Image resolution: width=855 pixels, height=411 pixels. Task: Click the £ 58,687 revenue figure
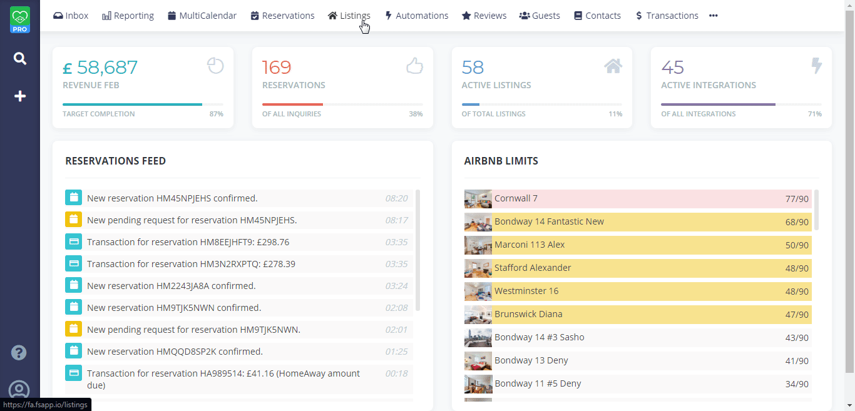pyautogui.click(x=100, y=68)
